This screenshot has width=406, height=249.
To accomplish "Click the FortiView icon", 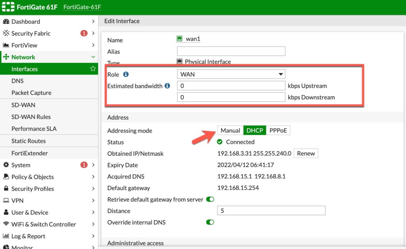I will [x=6, y=45].
